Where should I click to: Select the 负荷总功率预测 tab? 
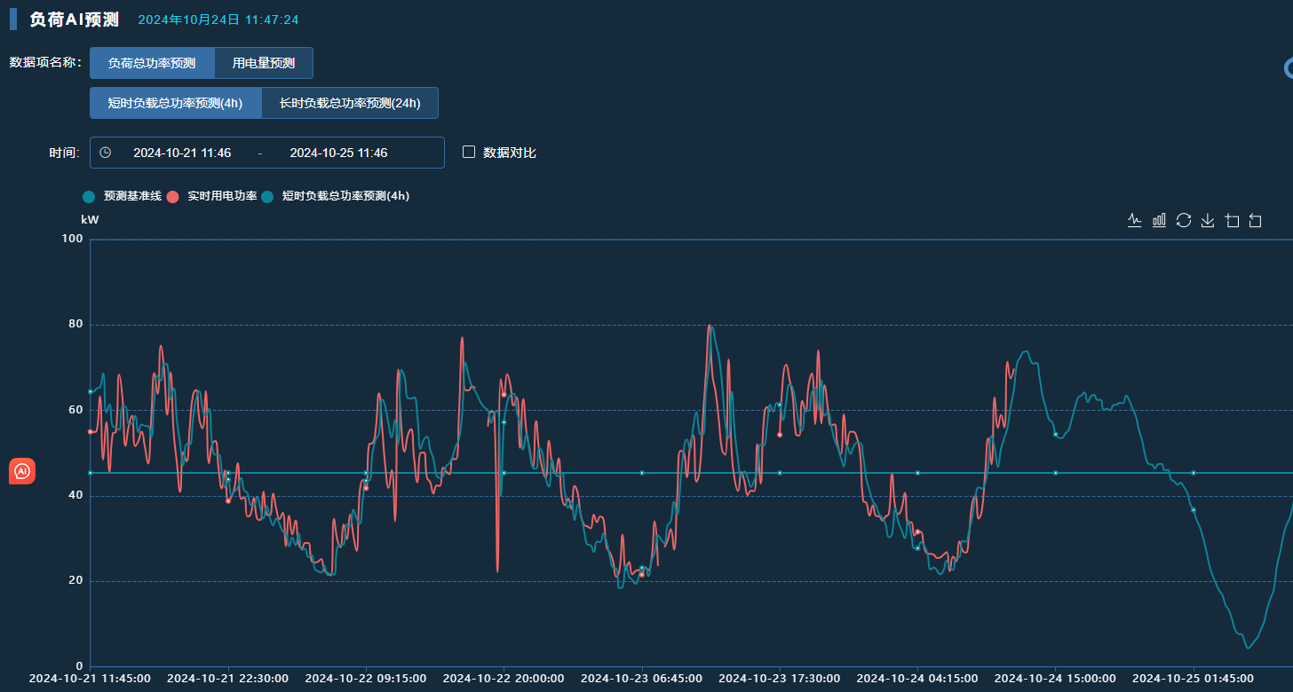(x=152, y=63)
